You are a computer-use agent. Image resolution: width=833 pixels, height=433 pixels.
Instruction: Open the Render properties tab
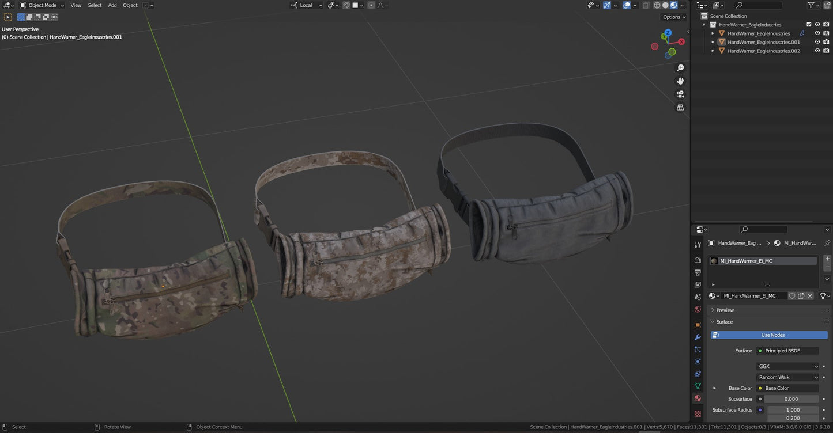click(698, 260)
